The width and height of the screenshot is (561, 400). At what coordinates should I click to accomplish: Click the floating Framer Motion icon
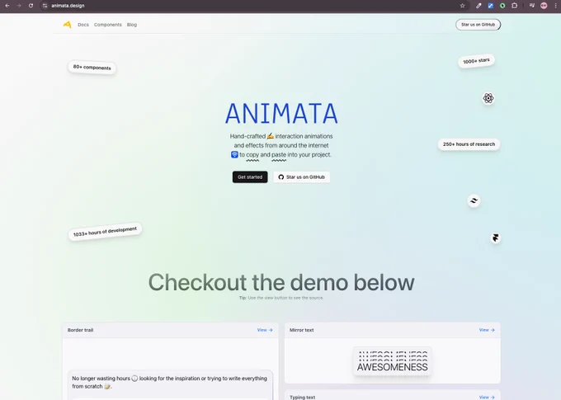(x=495, y=238)
